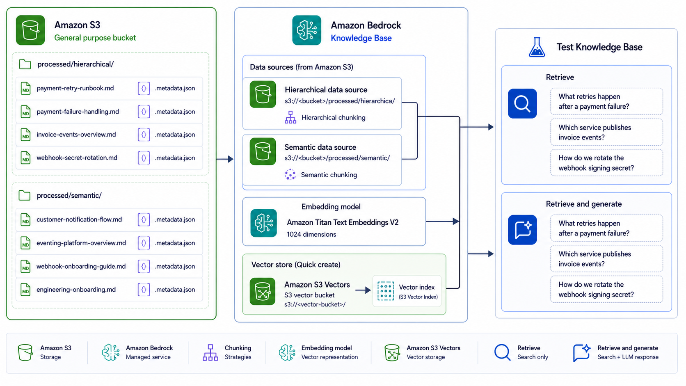Screen dimensions: 686x386
Task: Click the legend Amazon Bedrock Managed service icon
Action: click(x=111, y=352)
